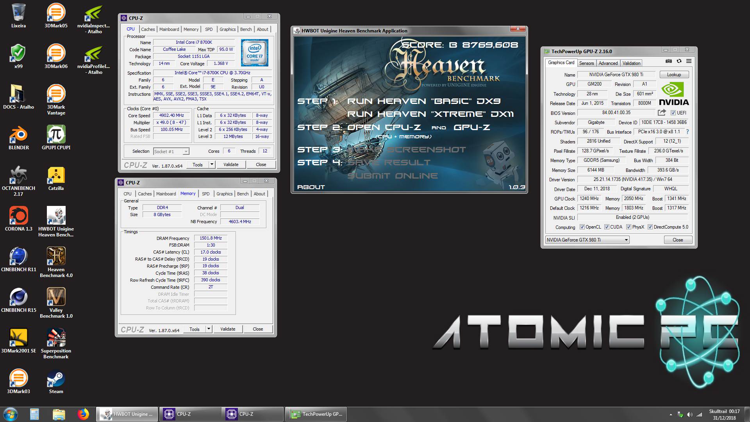
Task: Click Validate in top CPU-Z window
Action: [231, 165]
